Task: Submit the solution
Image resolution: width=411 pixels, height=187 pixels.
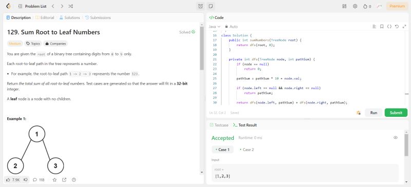Action: coord(396,113)
